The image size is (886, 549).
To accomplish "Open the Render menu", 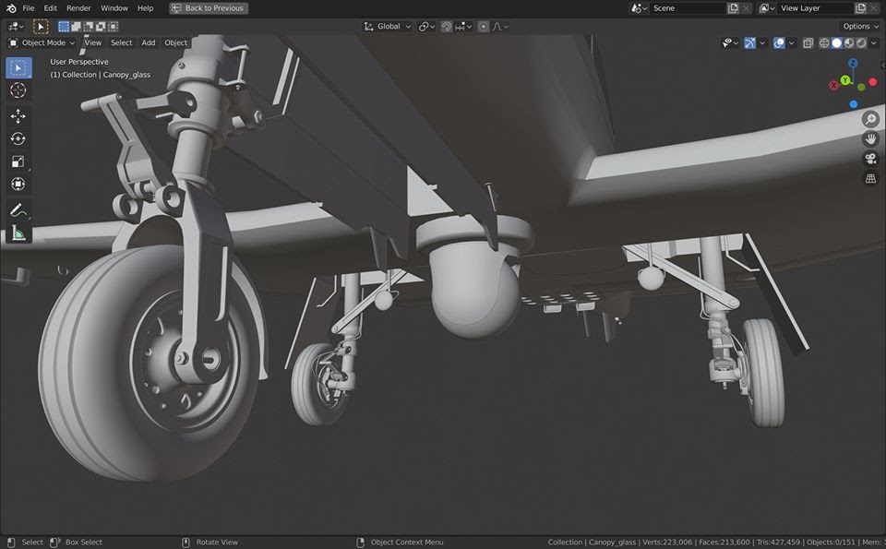I will tap(78, 7).
